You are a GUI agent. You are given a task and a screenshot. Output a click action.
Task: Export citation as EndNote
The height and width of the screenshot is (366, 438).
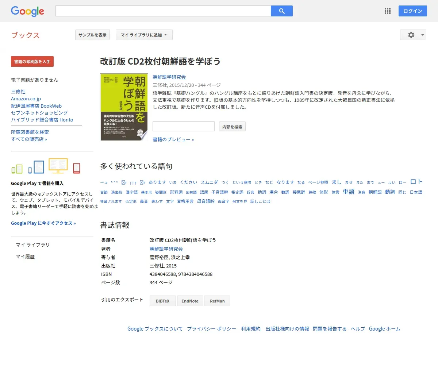point(190,301)
